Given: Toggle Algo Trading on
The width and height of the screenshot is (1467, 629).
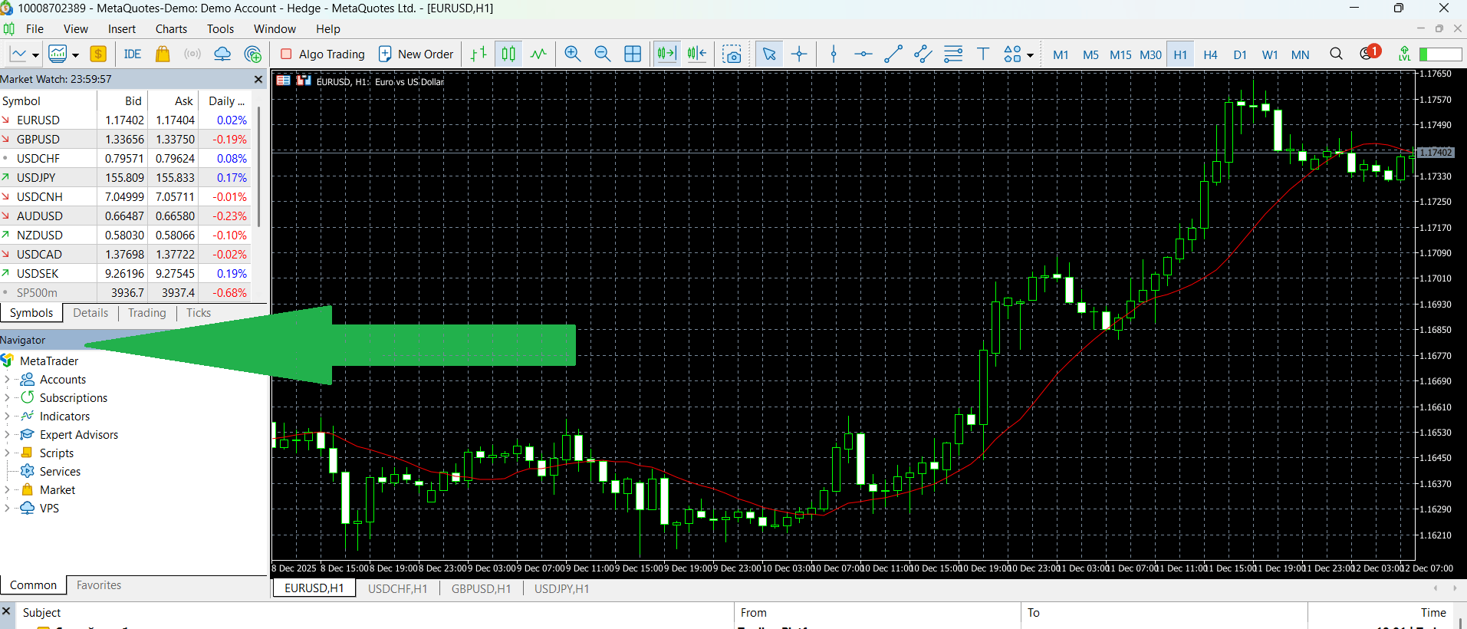Looking at the screenshot, I should (x=323, y=54).
